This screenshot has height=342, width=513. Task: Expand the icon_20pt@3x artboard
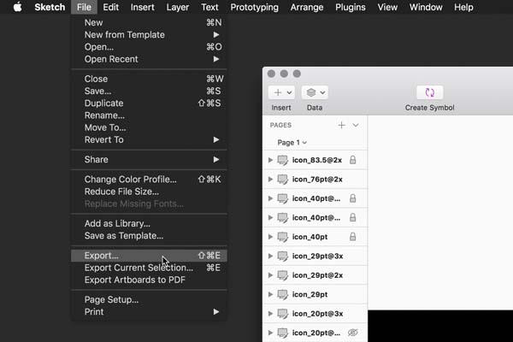pos(270,314)
